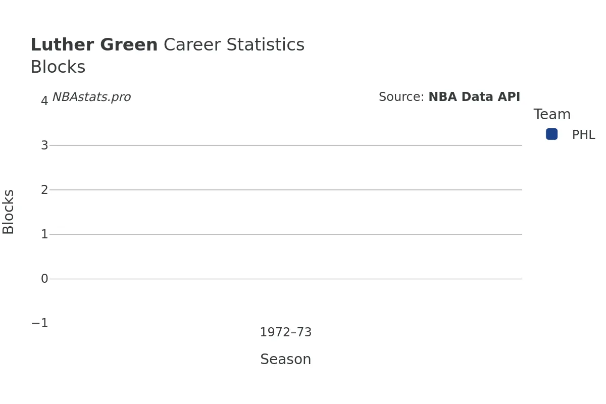The width and height of the screenshot is (606, 404).
Task: Click the rotated Blocks y-axis title
Action: 9,212
